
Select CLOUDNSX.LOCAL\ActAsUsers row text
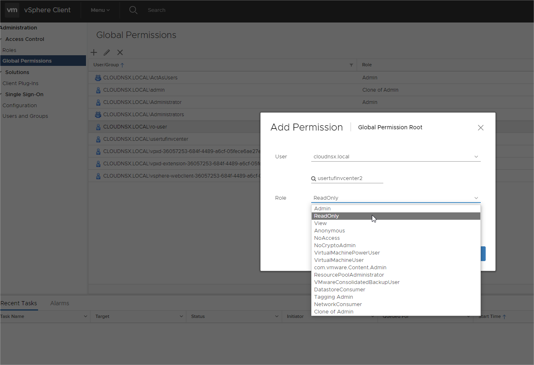(140, 78)
